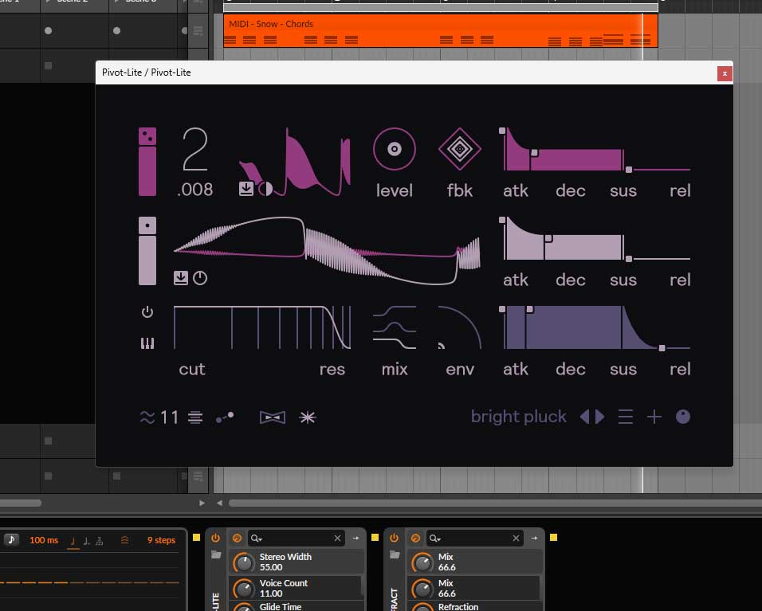Screen dimensions: 762x611
Task: Click the arranger horizontal scrollbar
Action: (495, 503)
